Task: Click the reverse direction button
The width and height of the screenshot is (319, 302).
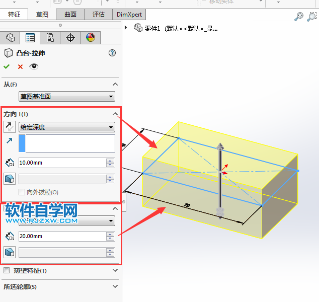Action: click(10, 127)
